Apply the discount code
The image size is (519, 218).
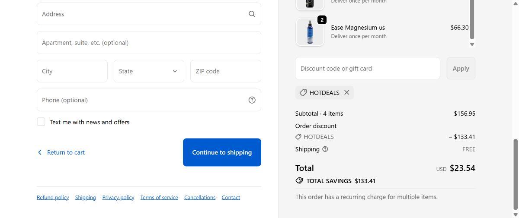461,69
